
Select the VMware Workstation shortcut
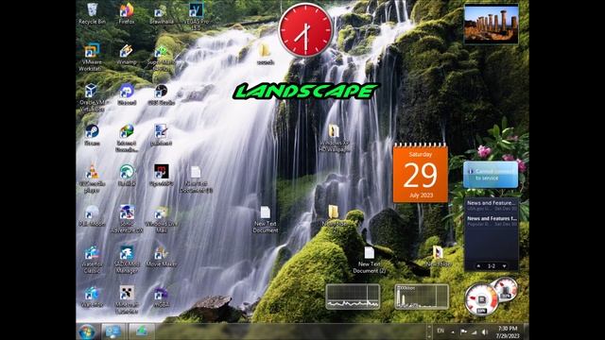[x=92, y=57]
